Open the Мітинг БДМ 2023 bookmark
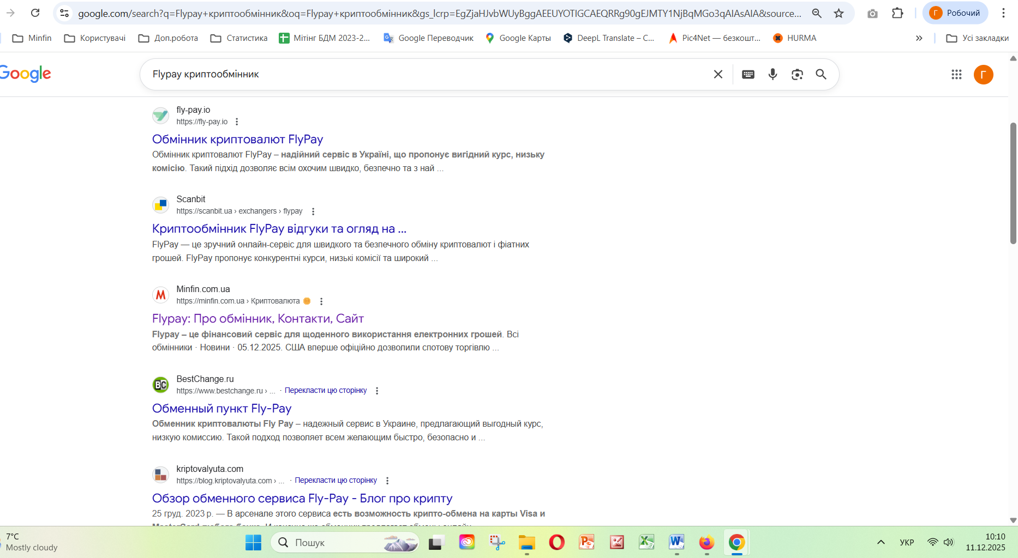The width and height of the screenshot is (1018, 558). tap(324, 38)
